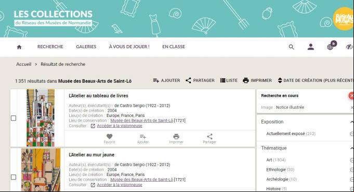
Task: Open the L'Atelier au mur jaune thumbnail
Action: (x=41, y=170)
